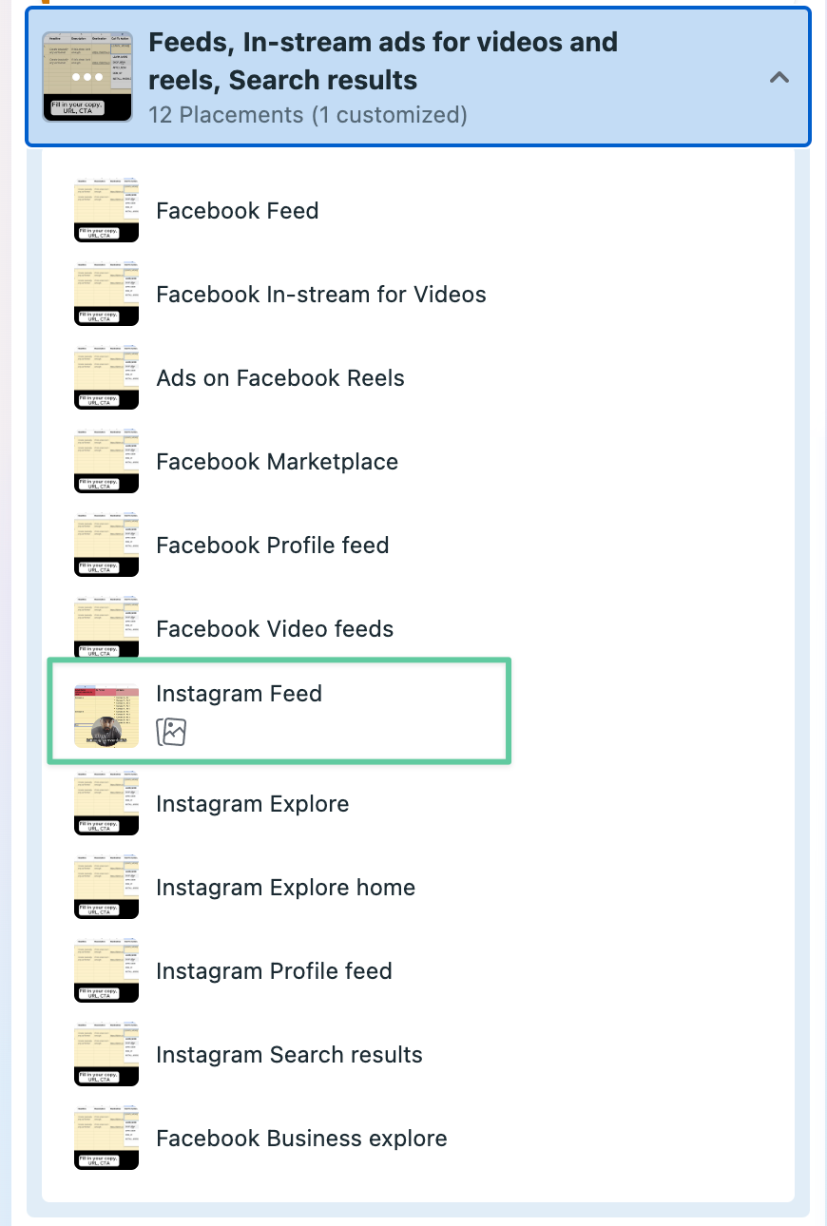Viewport: 827px width, 1226px height.
Task: Select the Facebook In-stream for Videos thumbnail
Action: tap(106, 294)
